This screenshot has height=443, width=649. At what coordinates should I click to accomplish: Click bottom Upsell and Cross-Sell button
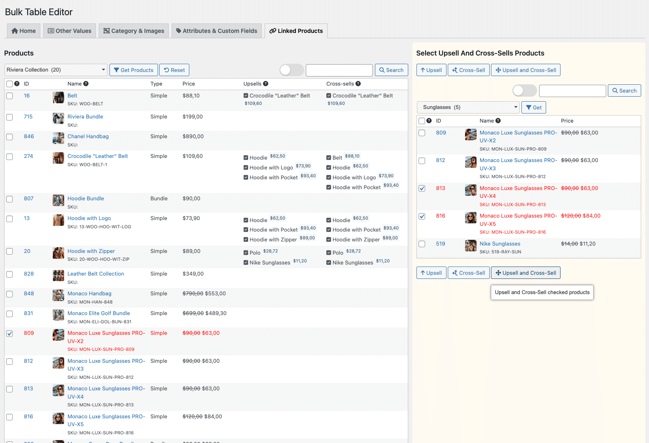pos(526,273)
